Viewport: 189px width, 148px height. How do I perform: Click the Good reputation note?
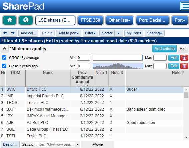(141, 123)
